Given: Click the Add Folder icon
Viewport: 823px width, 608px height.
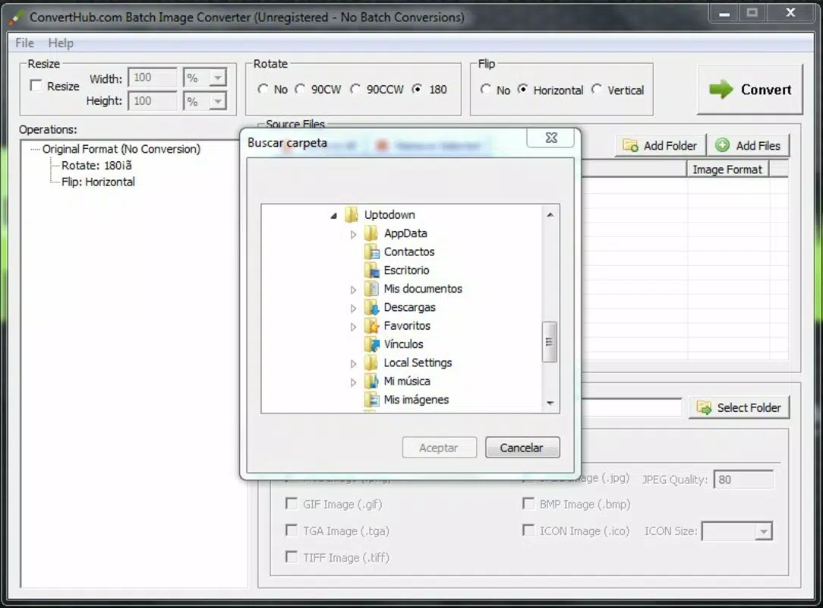Looking at the screenshot, I should tap(630, 146).
